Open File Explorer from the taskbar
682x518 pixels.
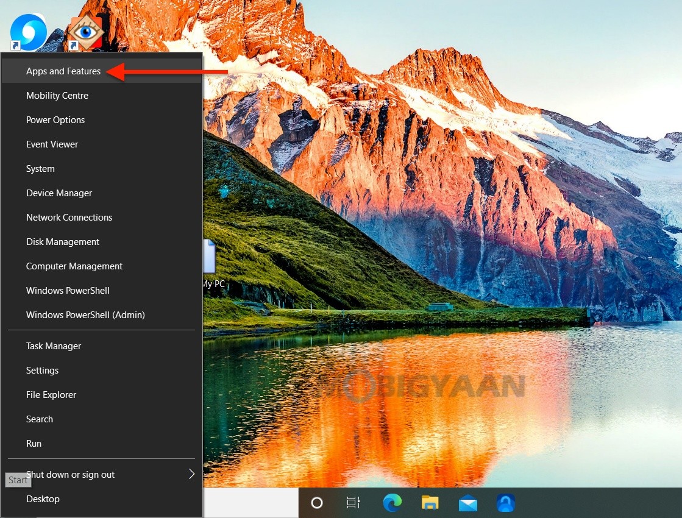pyautogui.click(x=430, y=503)
